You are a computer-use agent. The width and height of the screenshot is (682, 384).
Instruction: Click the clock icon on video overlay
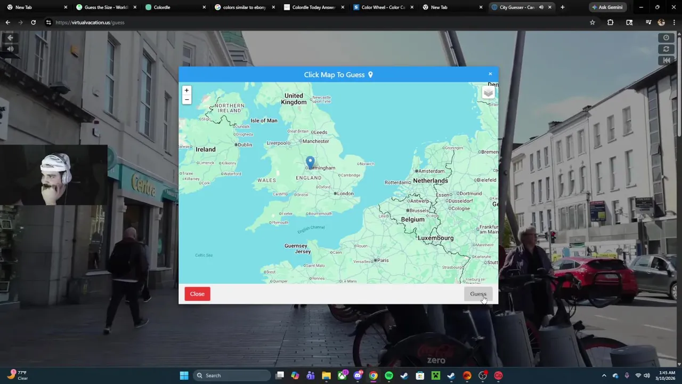[666, 38]
